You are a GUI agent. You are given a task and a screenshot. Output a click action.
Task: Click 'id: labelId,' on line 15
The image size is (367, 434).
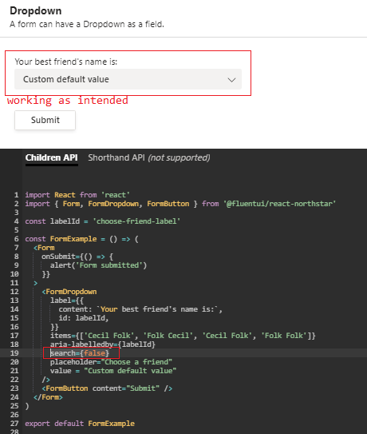pyautogui.click(x=84, y=318)
